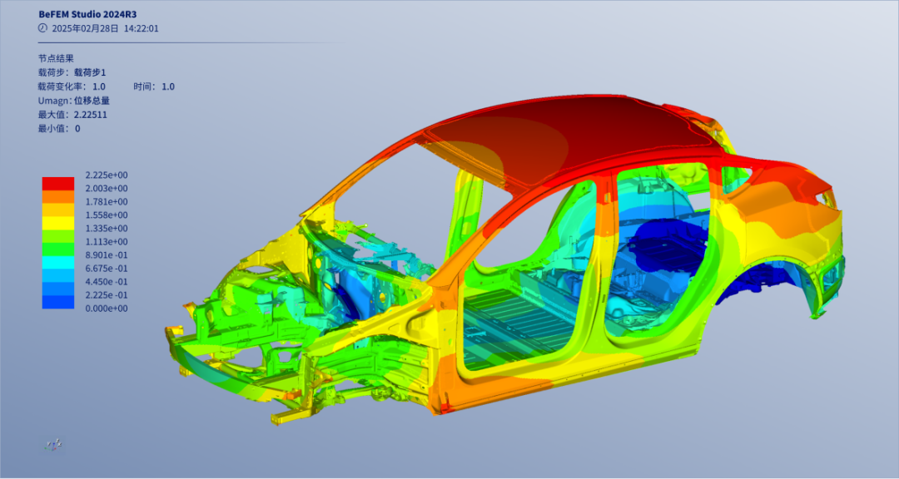Select the 1.113e+00 legend value label
The height and width of the screenshot is (479, 899).
tap(107, 242)
